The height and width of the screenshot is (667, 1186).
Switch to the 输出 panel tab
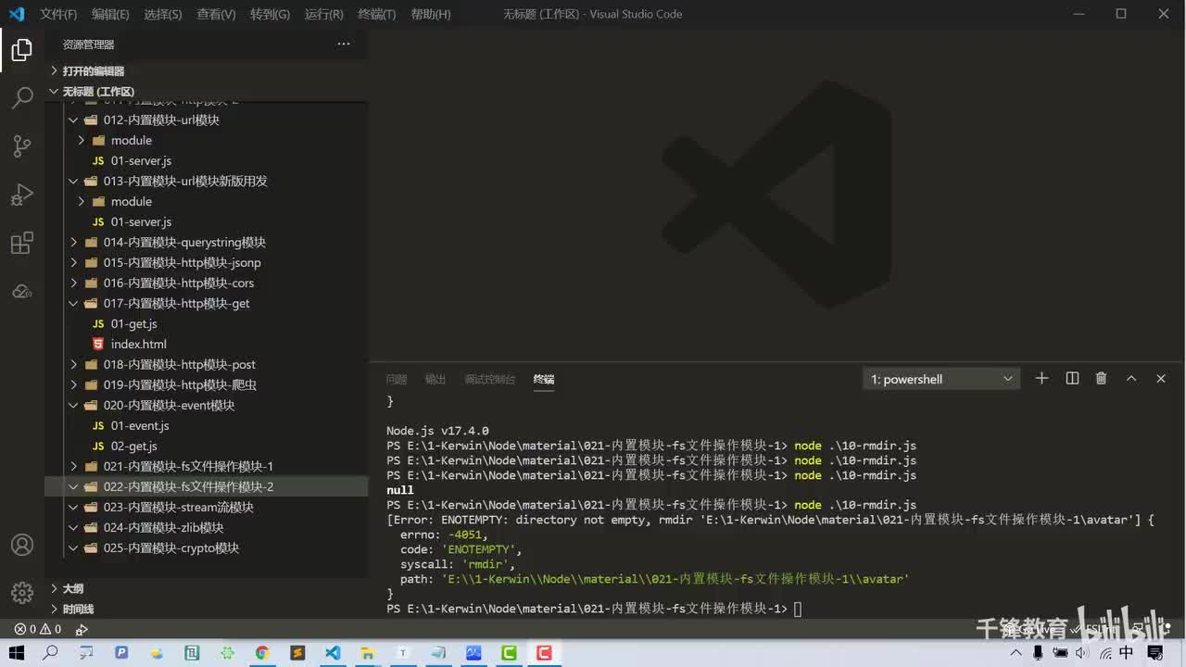(435, 379)
